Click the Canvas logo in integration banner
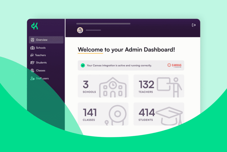The width and height of the screenshot is (227, 152). 174,65
